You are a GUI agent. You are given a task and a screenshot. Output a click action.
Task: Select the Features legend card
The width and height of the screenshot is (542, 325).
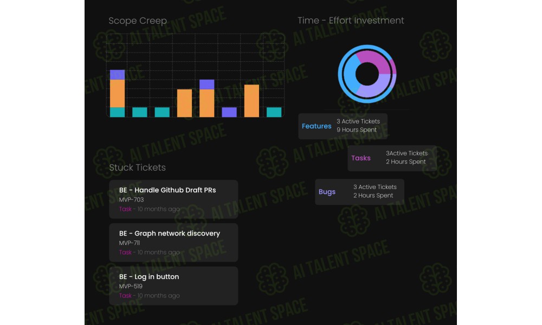[343, 126]
